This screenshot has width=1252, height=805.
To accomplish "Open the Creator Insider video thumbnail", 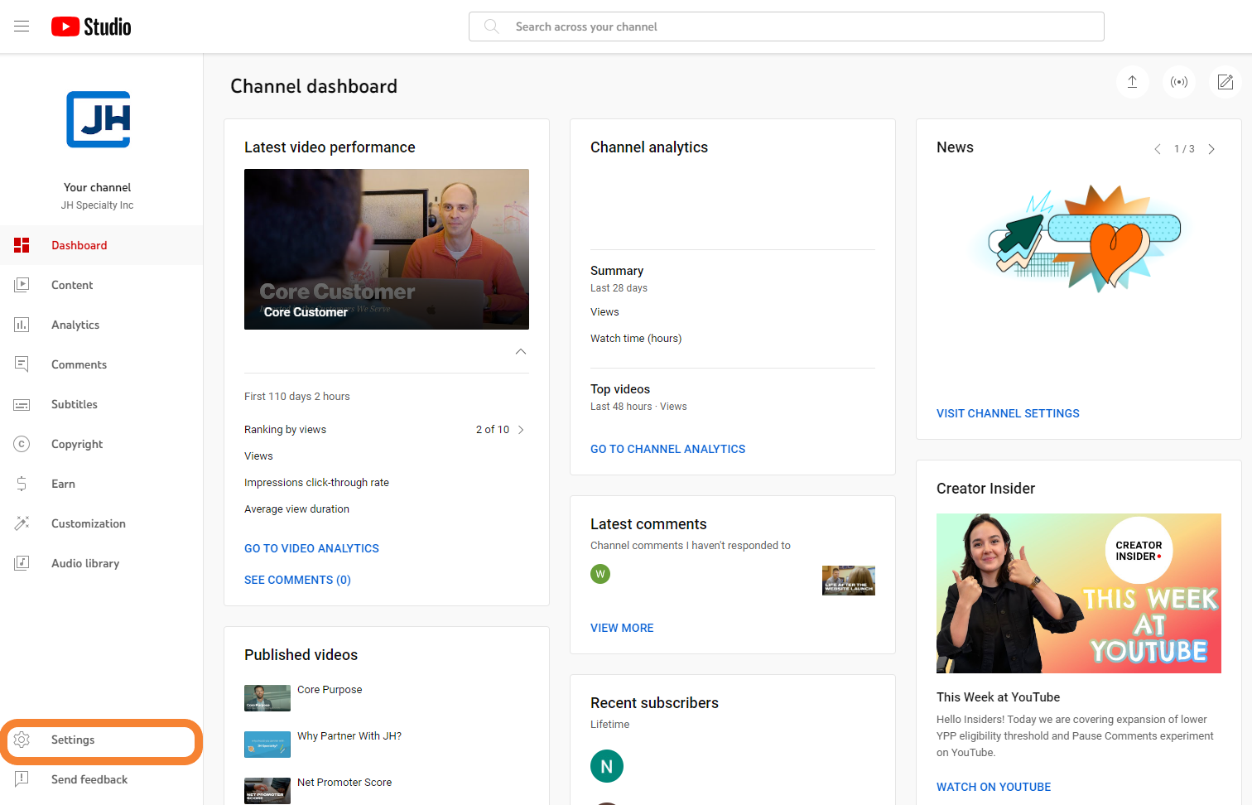I will (x=1079, y=593).
